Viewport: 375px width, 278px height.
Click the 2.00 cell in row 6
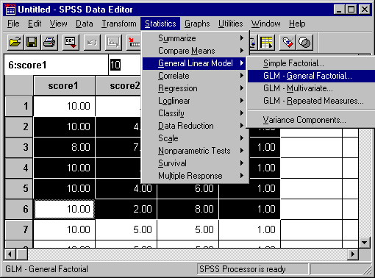[126, 209]
